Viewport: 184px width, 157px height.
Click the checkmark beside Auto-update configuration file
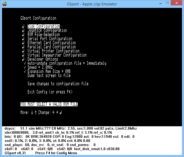click(25, 63)
